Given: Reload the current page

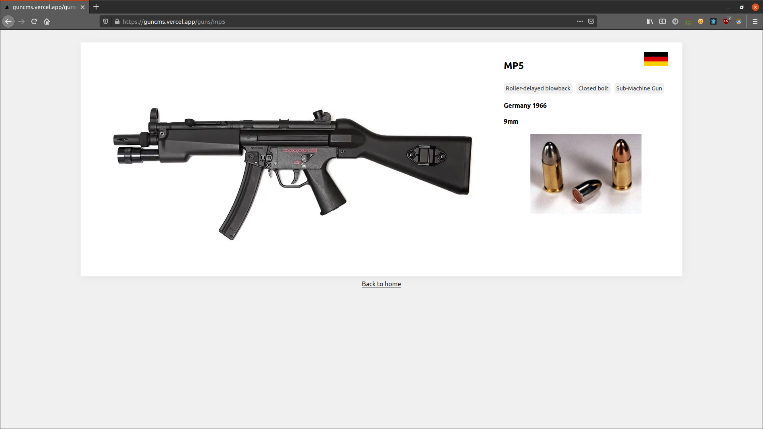Looking at the screenshot, I should coord(34,21).
